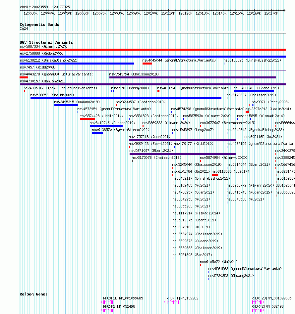This screenshot has width=295, height=314.
Task: Click nsv1115895 (Alsmadi2014) variant label
Action: [261, 116]
